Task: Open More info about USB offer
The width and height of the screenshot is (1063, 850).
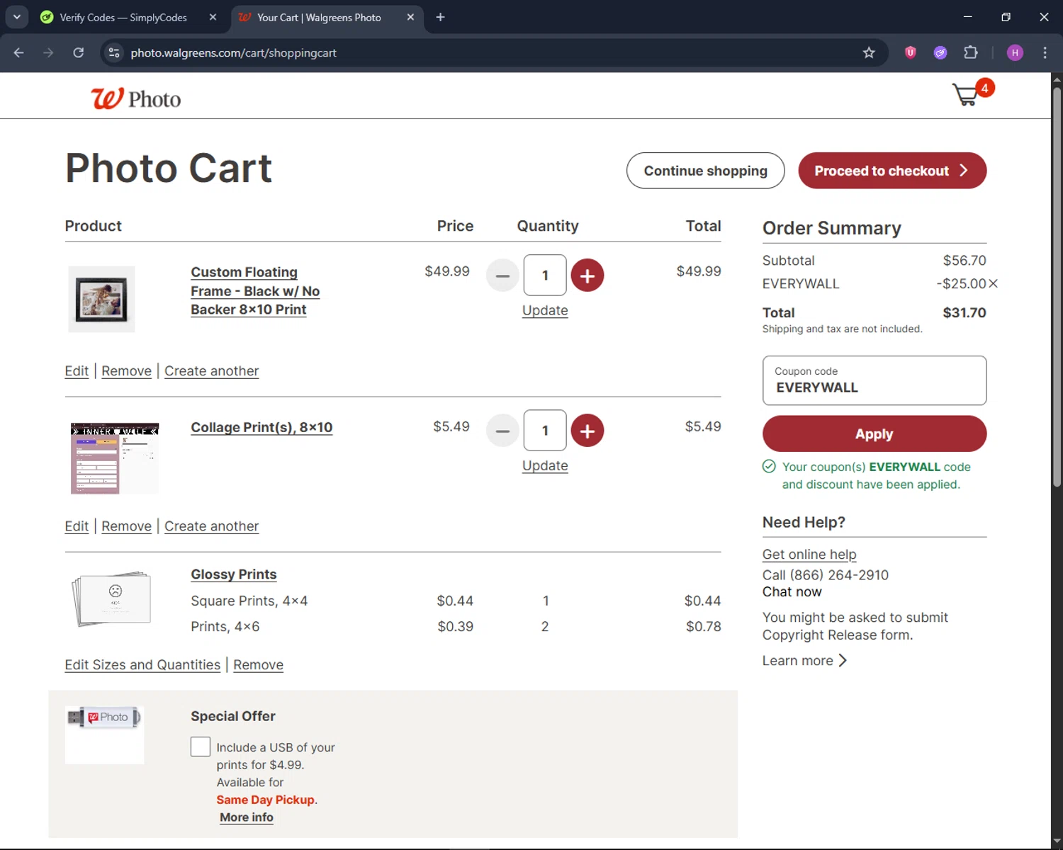Action: pyautogui.click(x=246, y=817)
